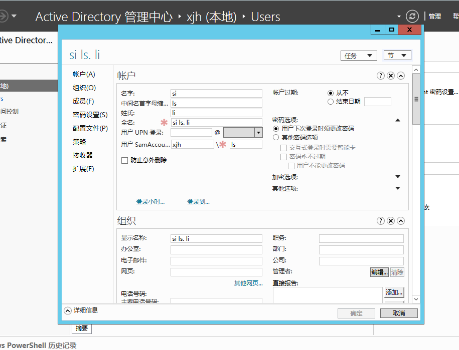The width and height of the screenshot is (459, 350).
Task: Click xjh (本地) in the breadcrumb
Action: click(212, 17)
